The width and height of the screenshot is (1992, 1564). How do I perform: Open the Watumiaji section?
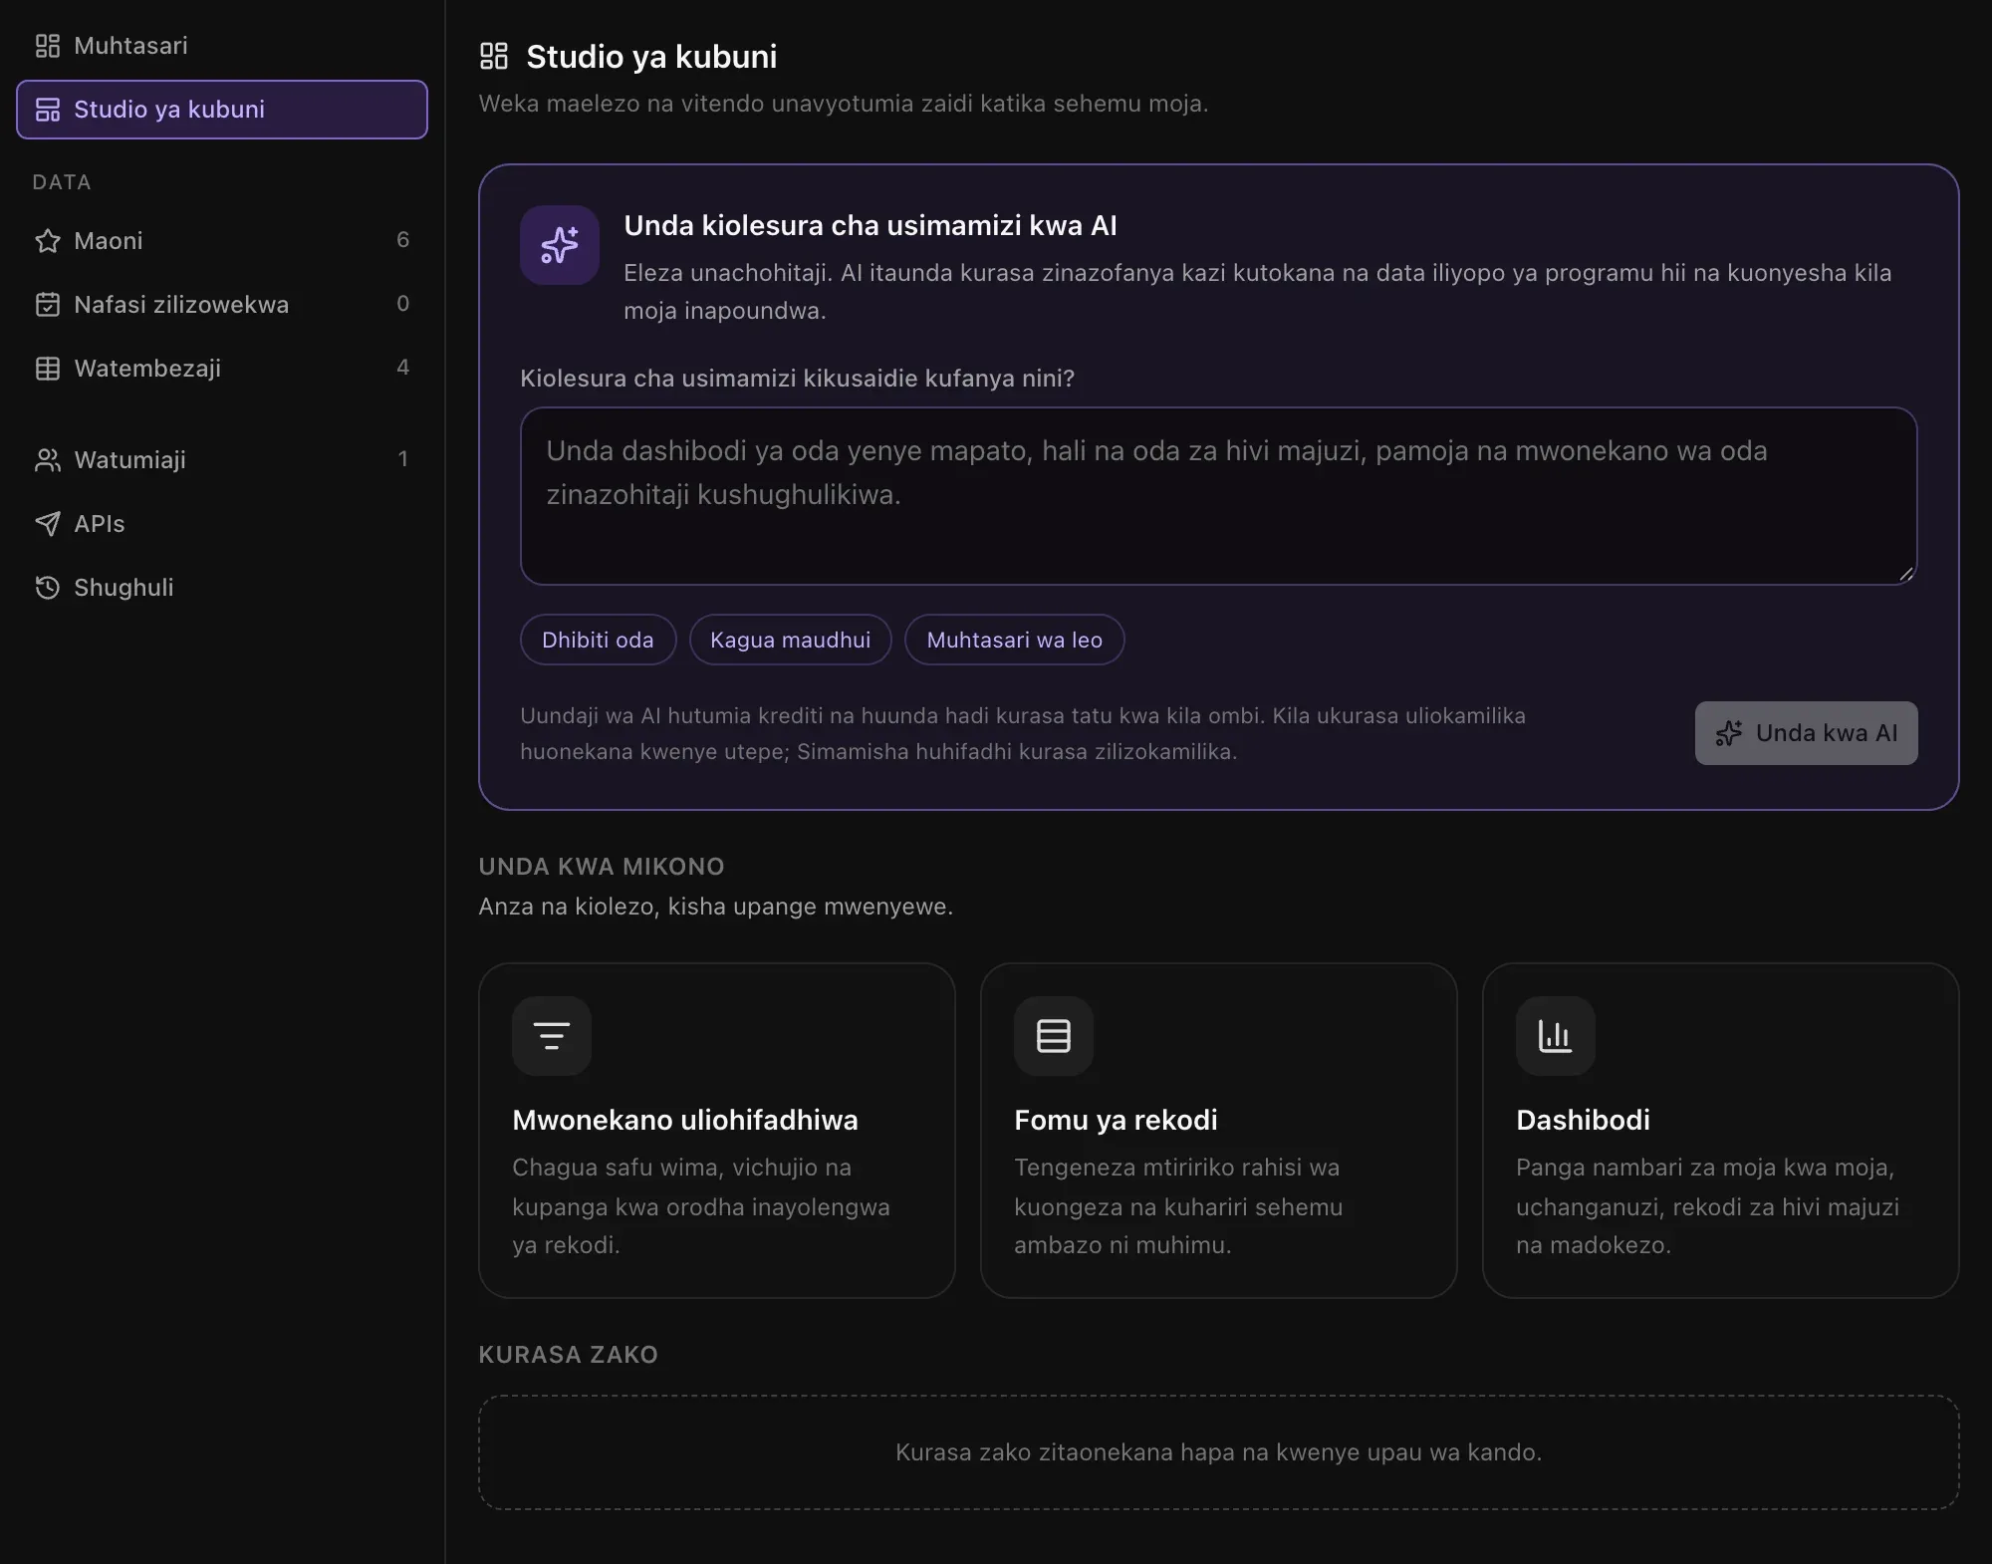click(222, 460)
